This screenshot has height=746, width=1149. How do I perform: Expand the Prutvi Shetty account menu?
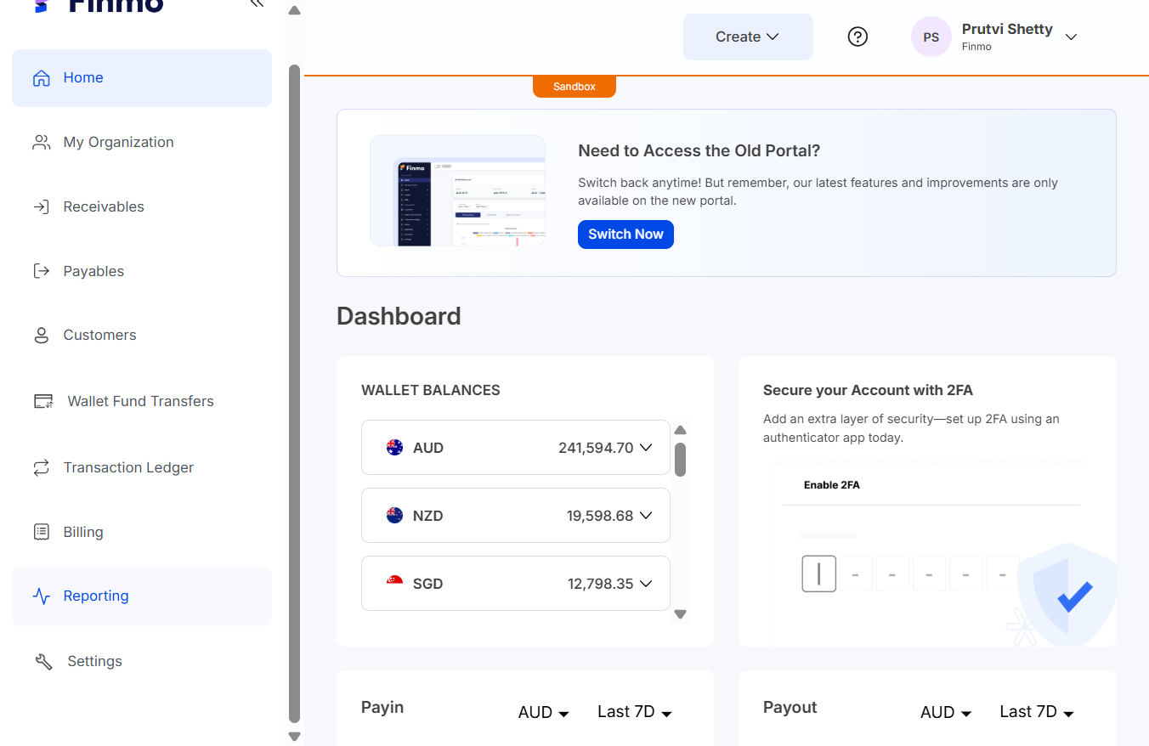click(x=1071, y=37)
